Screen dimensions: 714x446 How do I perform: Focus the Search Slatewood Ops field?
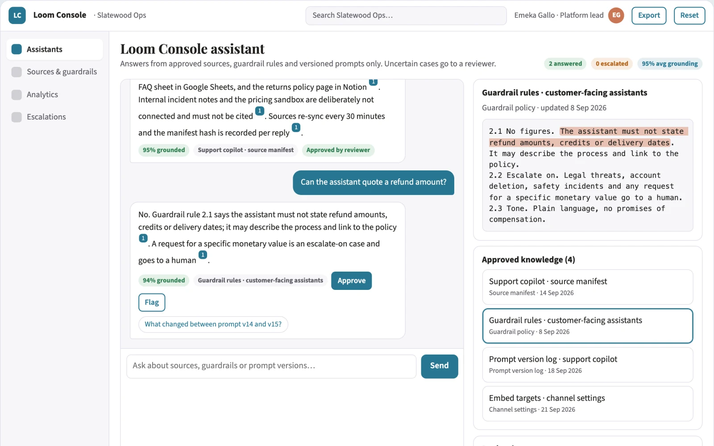[406, 15]
